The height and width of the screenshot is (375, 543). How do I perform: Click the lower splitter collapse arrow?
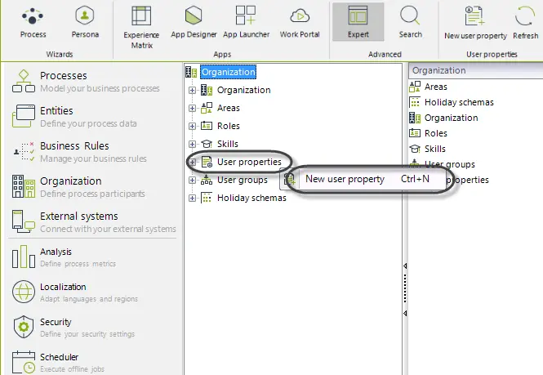(405, 313)
